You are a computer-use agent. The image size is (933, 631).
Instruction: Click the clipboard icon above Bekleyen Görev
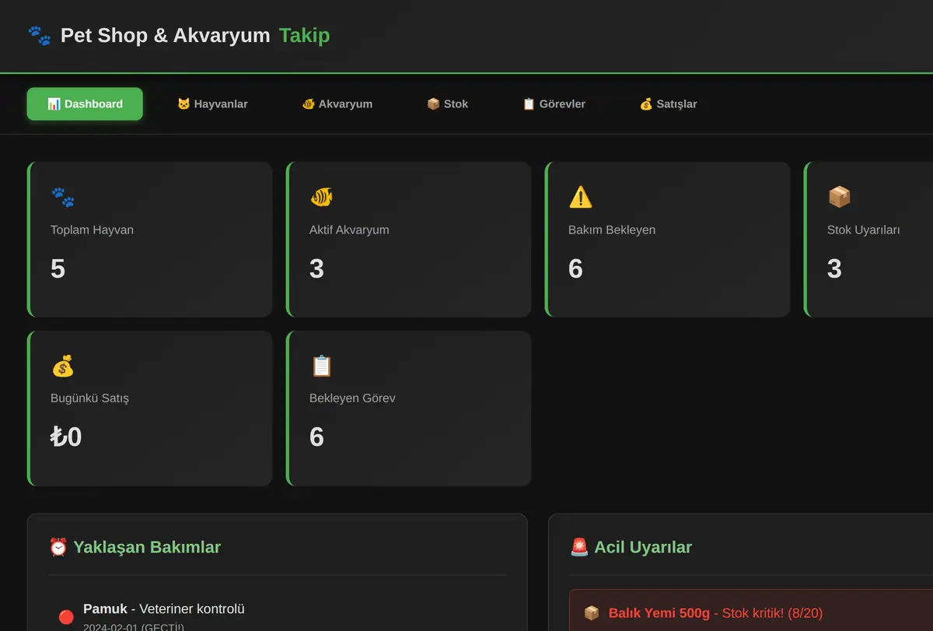tap(321, 366)
